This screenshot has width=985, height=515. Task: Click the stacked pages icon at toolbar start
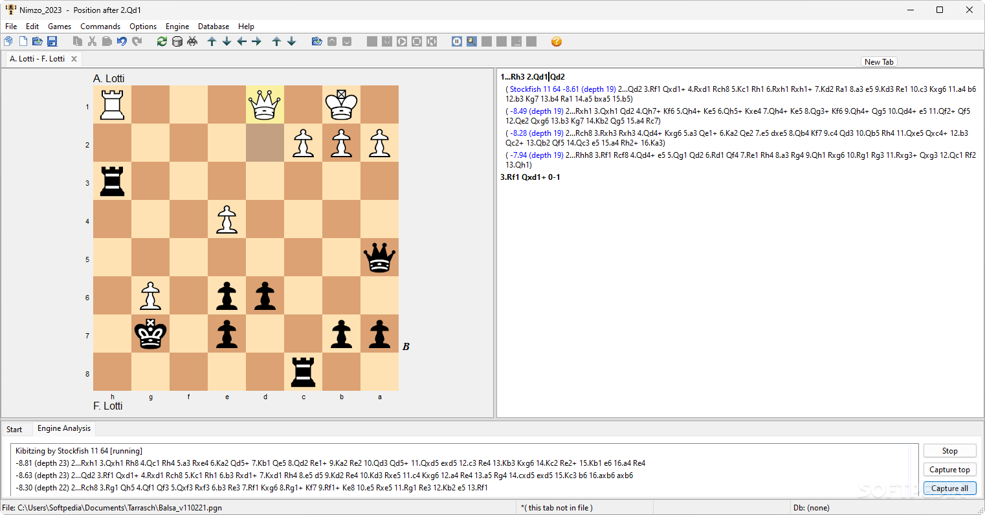[x=8, y=41]
